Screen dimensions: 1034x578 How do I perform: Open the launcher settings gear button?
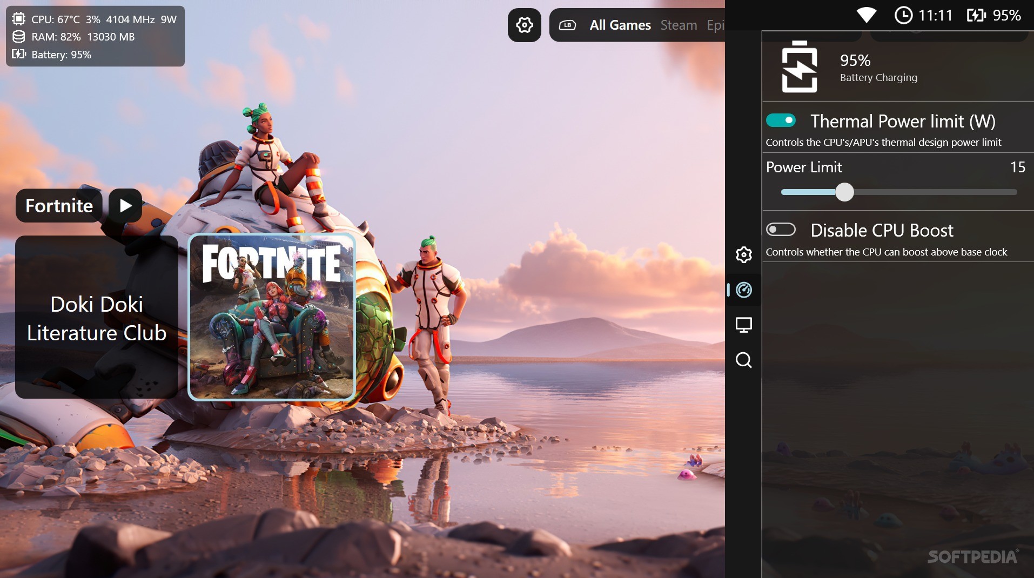click(524, 25)
